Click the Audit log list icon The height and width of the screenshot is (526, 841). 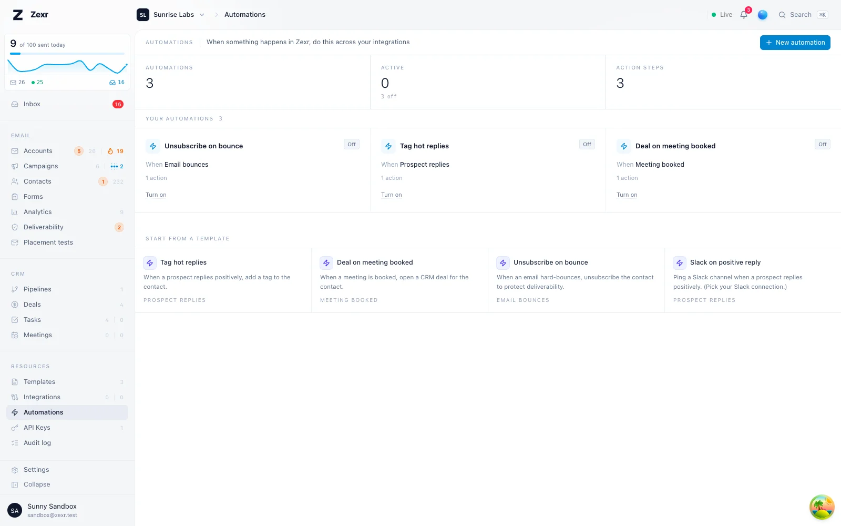click(15, 443)
